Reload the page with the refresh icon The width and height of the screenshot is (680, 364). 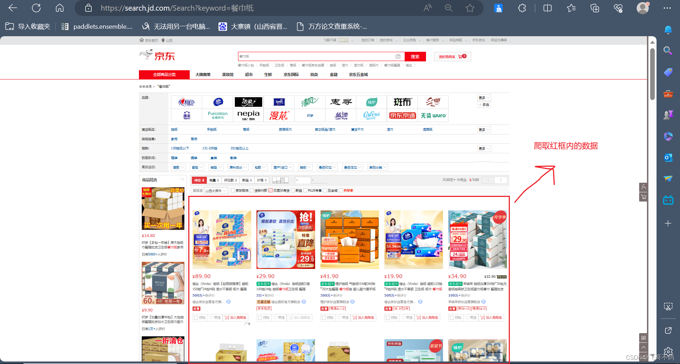click(x=36, y=8)
